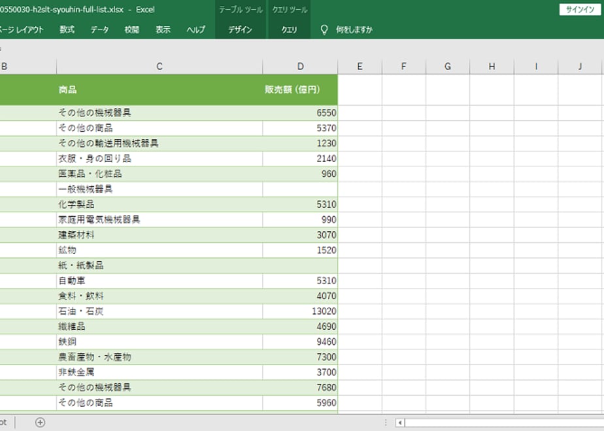Select the cell containing 13020

301,311
